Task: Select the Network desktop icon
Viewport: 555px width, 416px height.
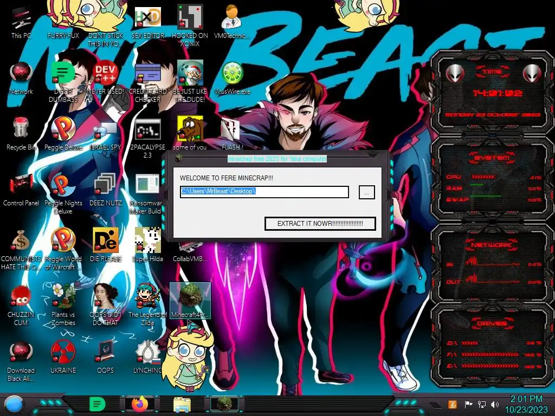Action: [21, 79]
